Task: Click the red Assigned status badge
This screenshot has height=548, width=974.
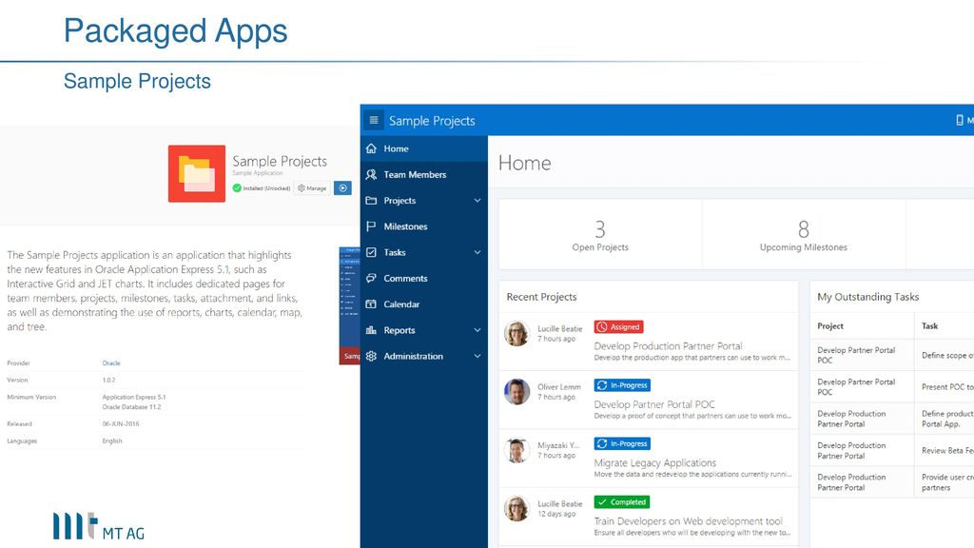Action: click(618, 327)
